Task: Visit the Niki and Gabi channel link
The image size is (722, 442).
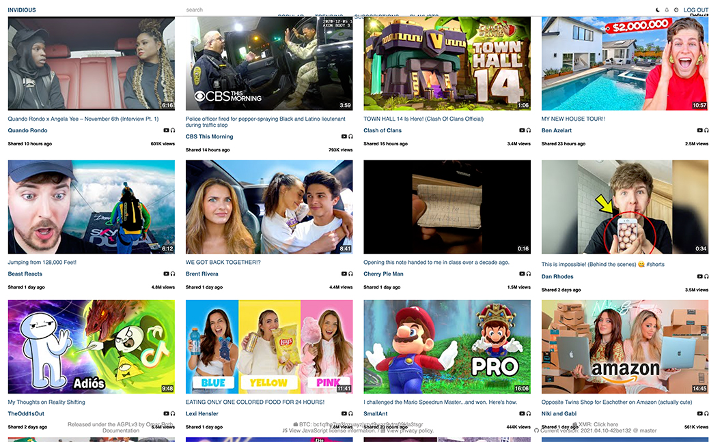Action: 559,413
